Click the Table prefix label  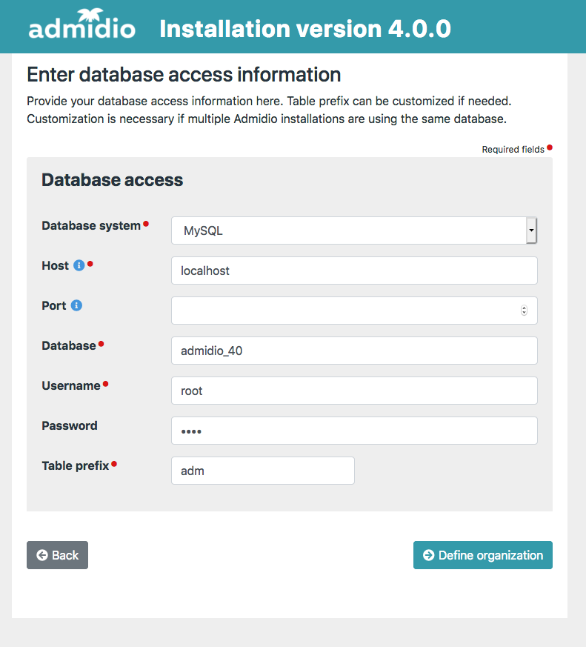pyautogui.click(x=75, y=465)
